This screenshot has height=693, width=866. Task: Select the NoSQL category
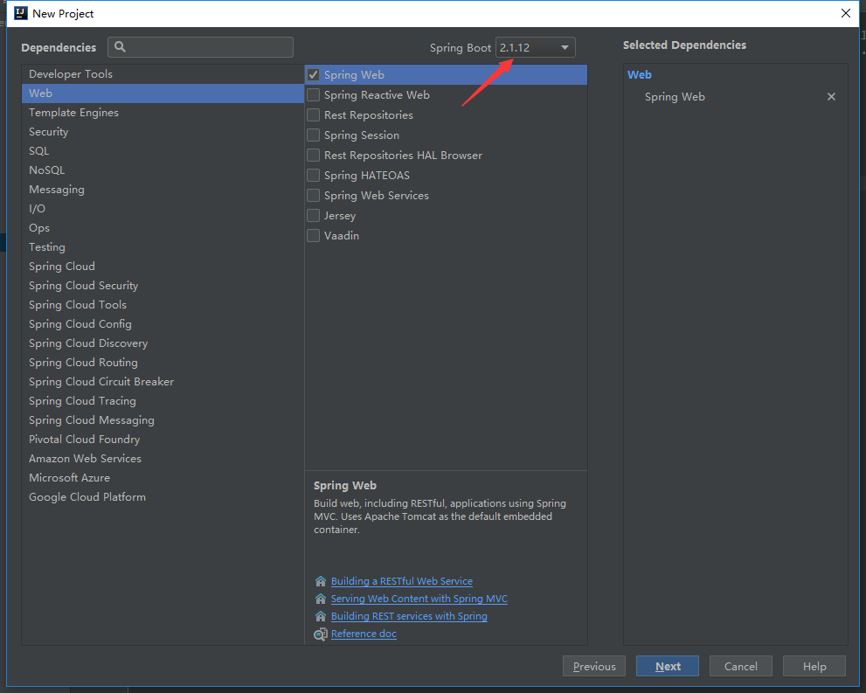click(163, 170)
